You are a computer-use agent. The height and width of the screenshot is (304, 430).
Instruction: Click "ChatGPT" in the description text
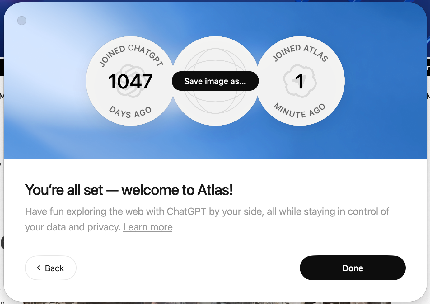(x=186, y=212)
